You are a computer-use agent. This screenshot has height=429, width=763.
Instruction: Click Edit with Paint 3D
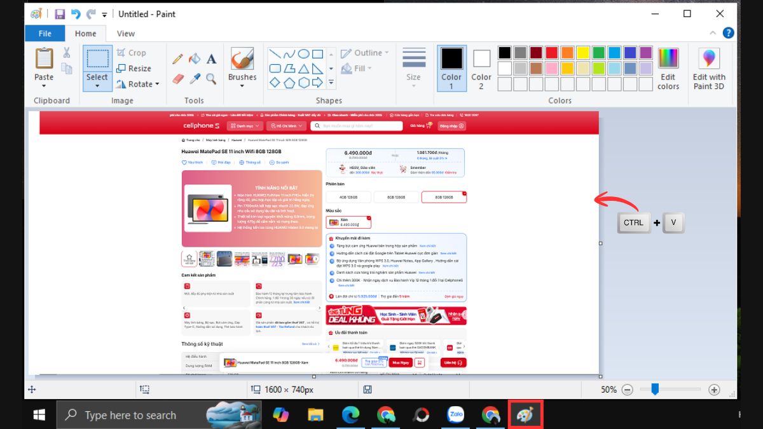click(x=709, y=69)
